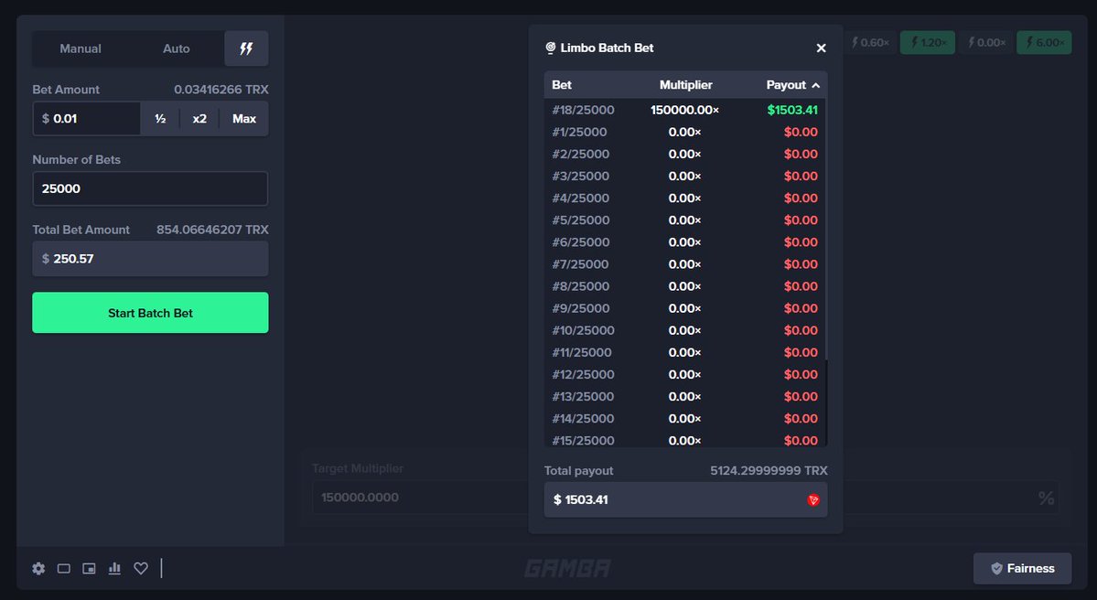Click the 5124.29999999 TRX payout text
Image resolution: width=1097 pixels, height=600 pixels.
pyautogui.click(x=769, y=471)
